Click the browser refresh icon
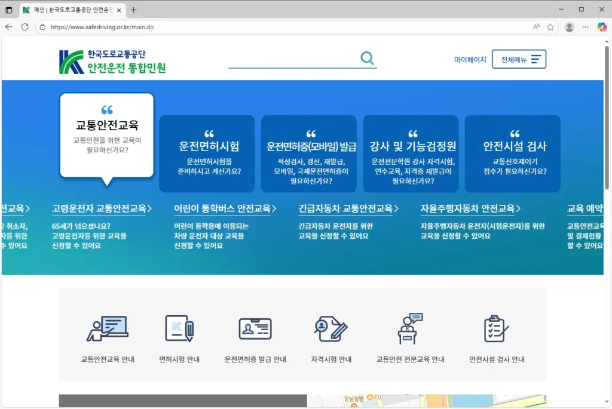612x409 pixels. 25,27
